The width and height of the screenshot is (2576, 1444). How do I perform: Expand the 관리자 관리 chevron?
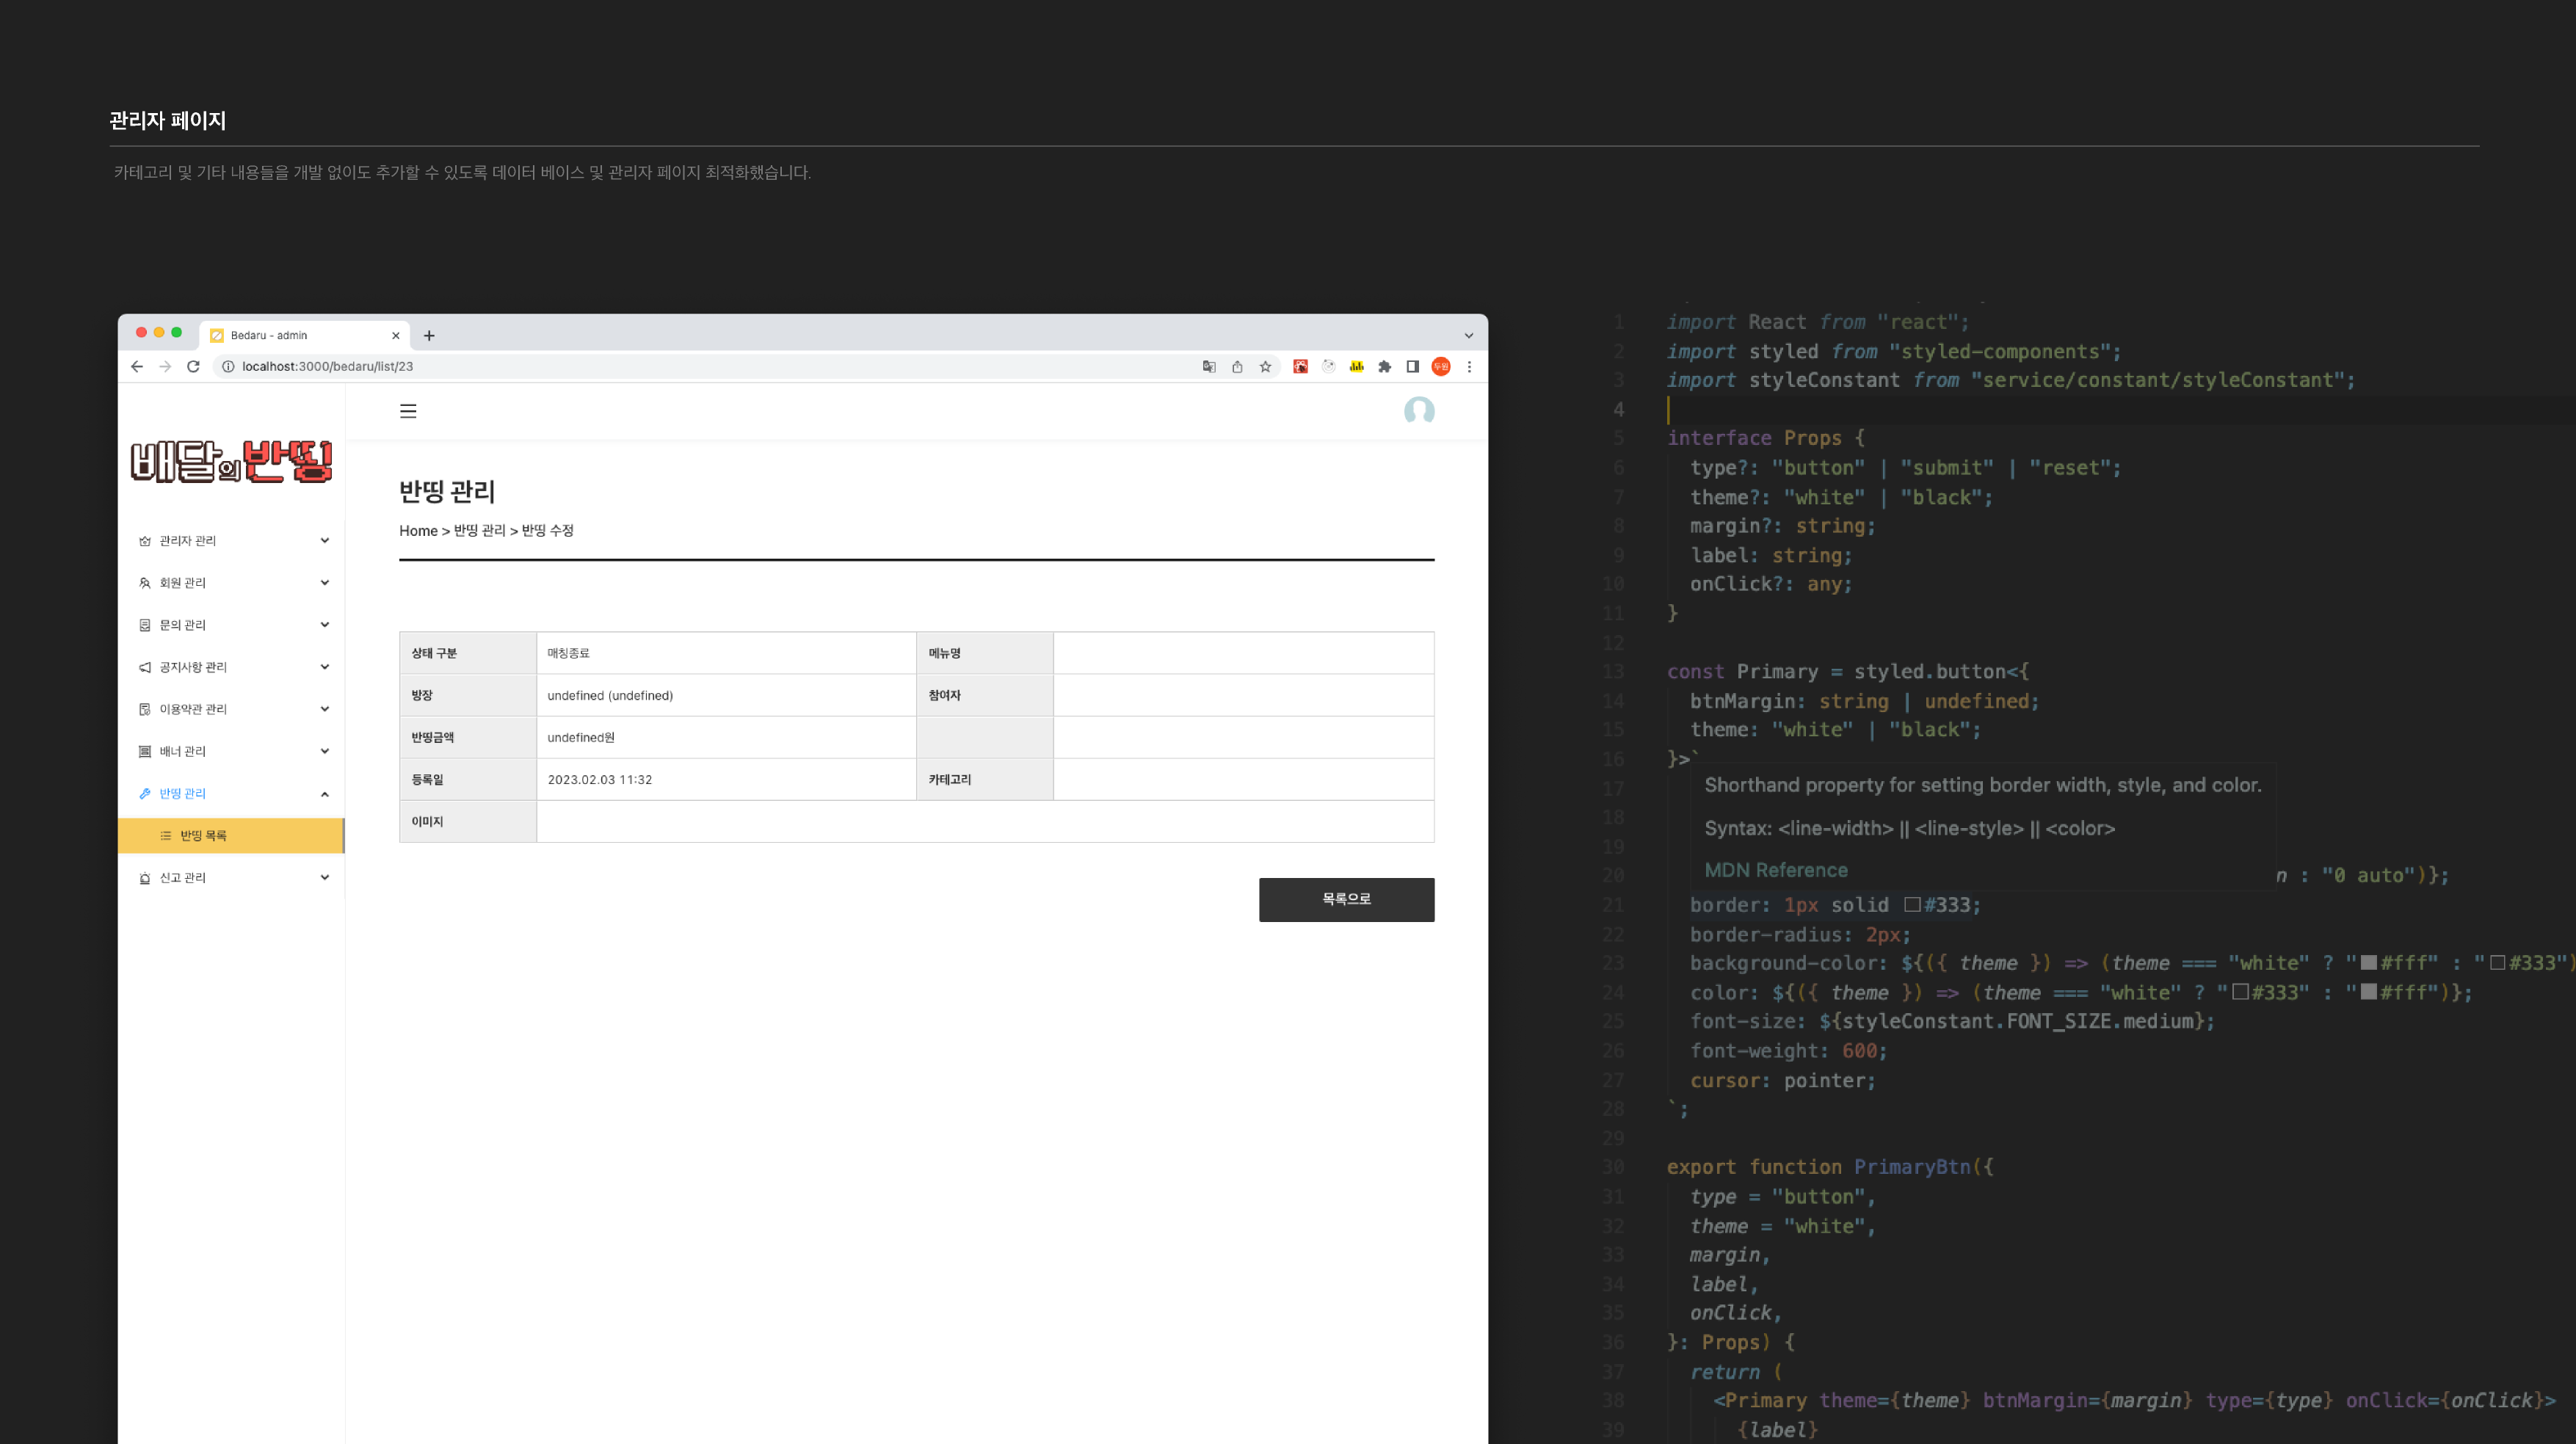(x=325, y=540)
